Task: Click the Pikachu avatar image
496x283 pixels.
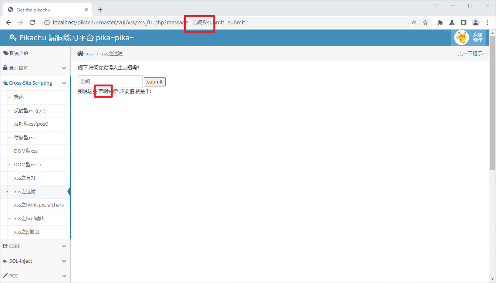Action: coord(461,38)
